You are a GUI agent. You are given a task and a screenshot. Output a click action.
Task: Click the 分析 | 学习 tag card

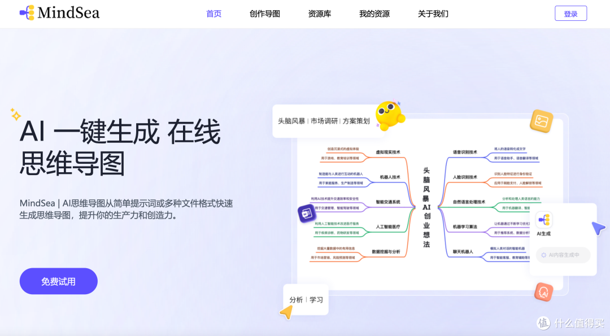point(306,299)
